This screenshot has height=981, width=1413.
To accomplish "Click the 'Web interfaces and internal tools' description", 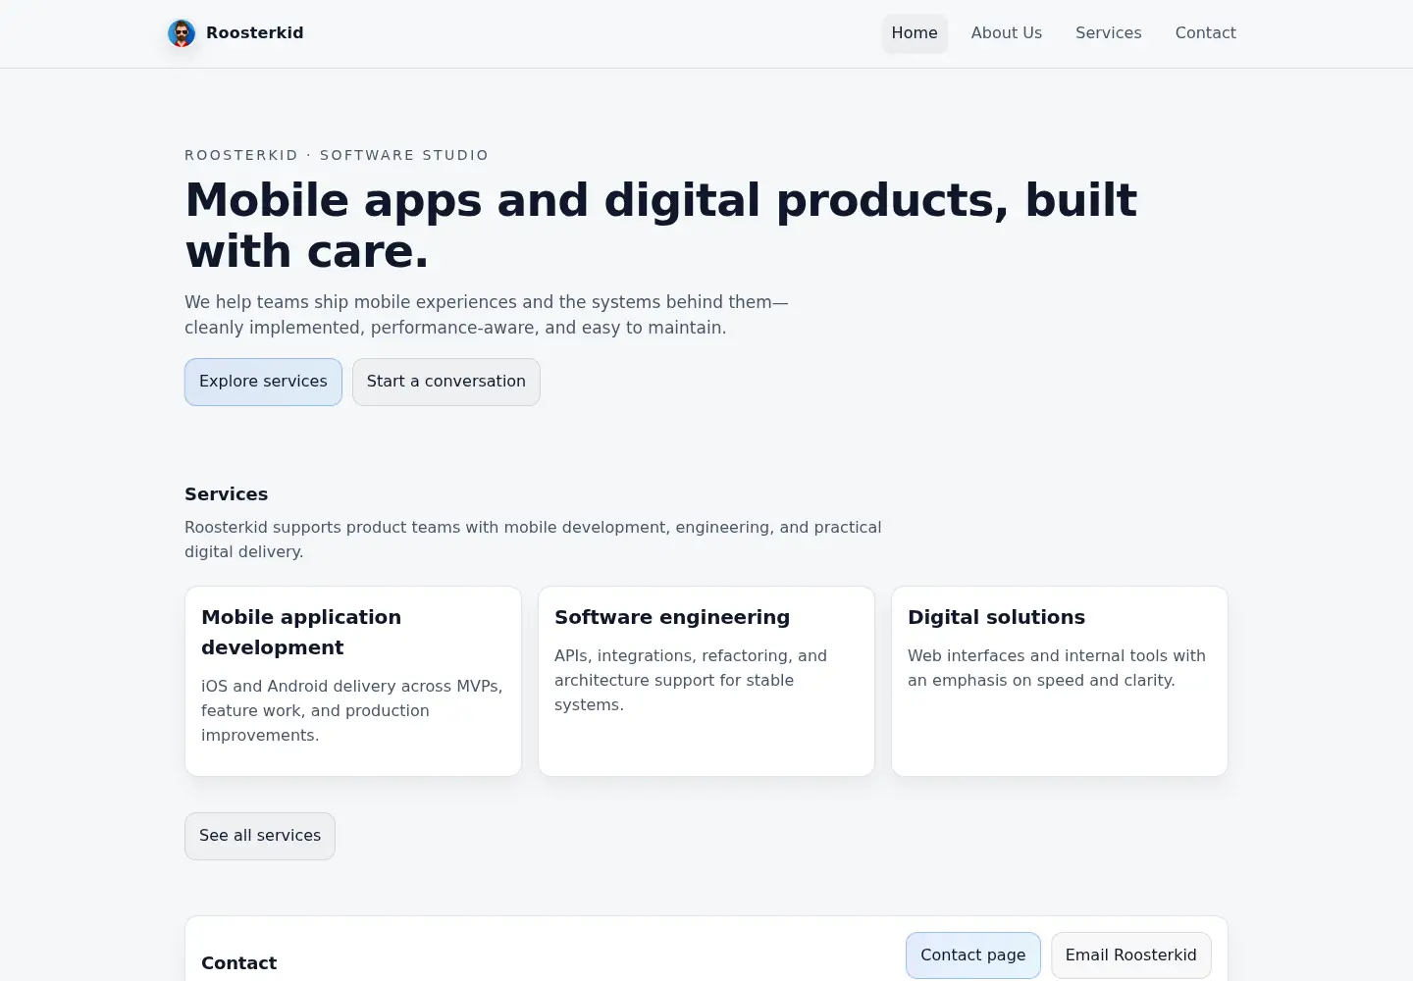I will 1057,668.
